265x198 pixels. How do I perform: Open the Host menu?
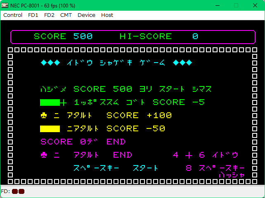pyautogui.click(x=107, y=15)
